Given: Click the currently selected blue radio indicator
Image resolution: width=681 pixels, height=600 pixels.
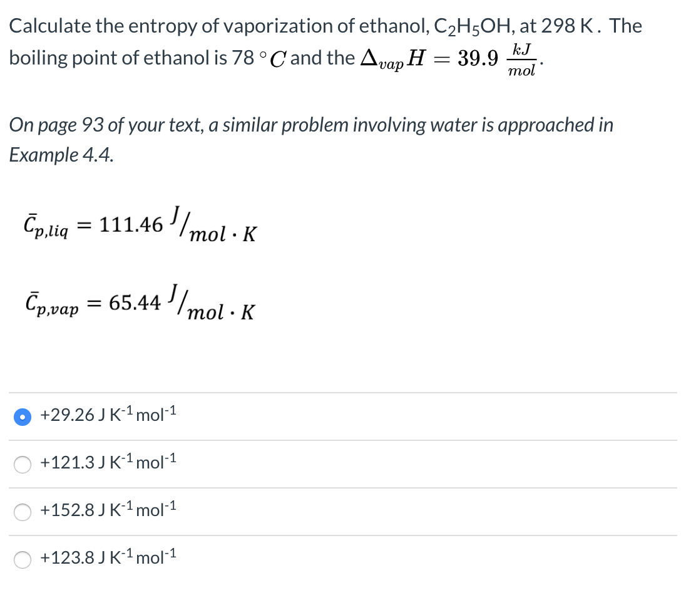Looking at the screenshot, I should [23, 416].
